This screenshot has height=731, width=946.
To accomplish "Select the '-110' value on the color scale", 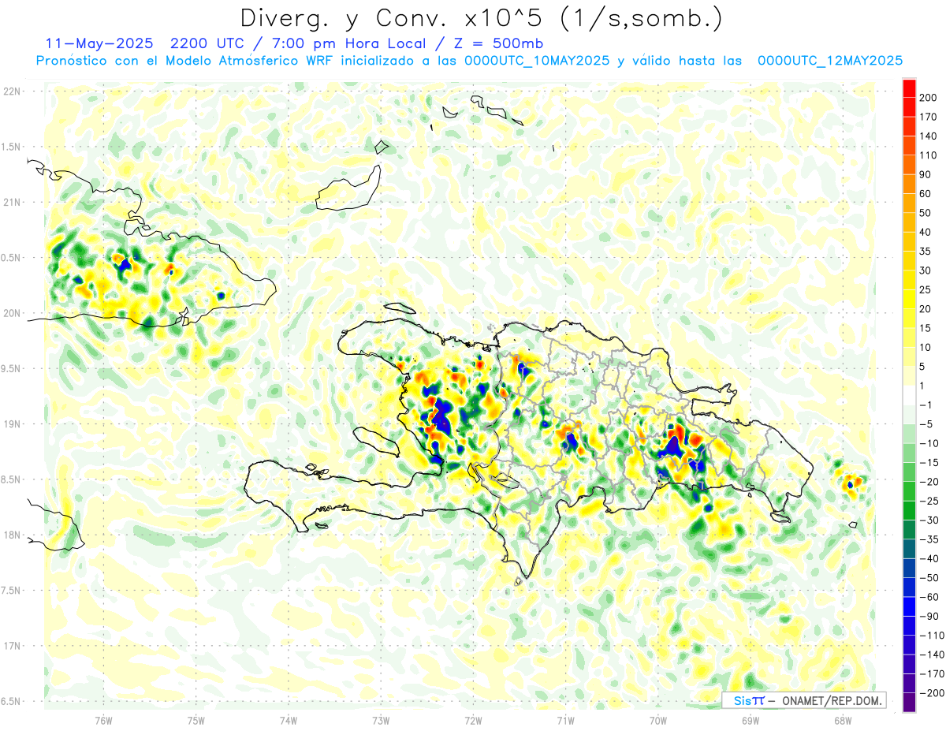I will coord(931,635).
